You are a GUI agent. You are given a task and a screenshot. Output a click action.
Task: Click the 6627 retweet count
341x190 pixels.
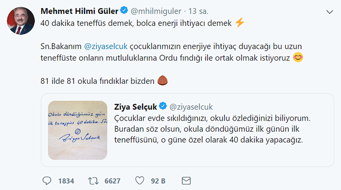113,181
